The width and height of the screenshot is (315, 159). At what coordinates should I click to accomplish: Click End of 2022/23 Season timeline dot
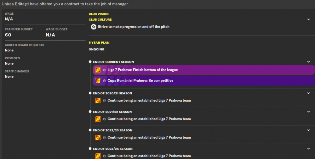(90, 130)
